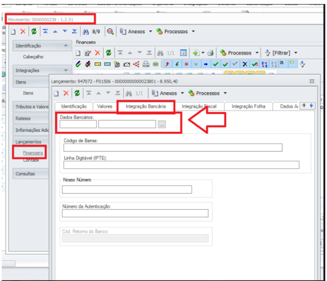Click the red X delete icon in Movimento toolbar

(x=23, y=31)
